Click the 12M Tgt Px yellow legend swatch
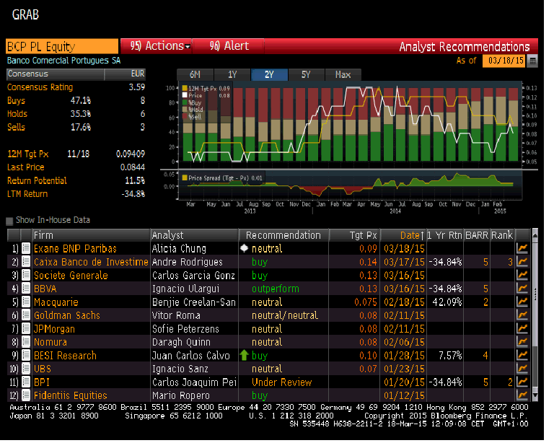Viewport: 554px width, 443px height. (x=185, y=88)
